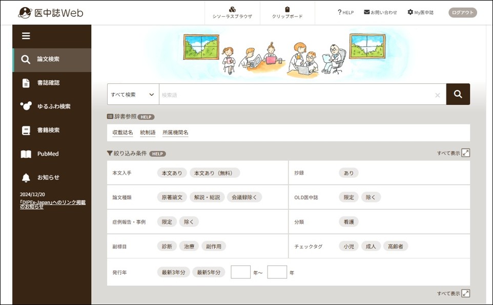Click the magnifier icon beside 論文検索
The image size is (493, 305).
[26, 59]
